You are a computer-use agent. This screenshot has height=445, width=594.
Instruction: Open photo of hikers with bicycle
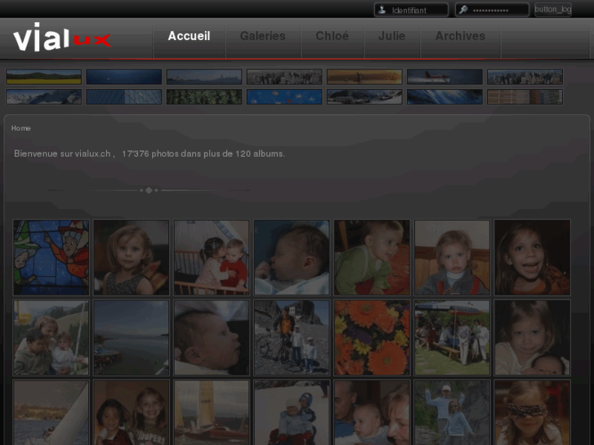(x=292, y=337)
